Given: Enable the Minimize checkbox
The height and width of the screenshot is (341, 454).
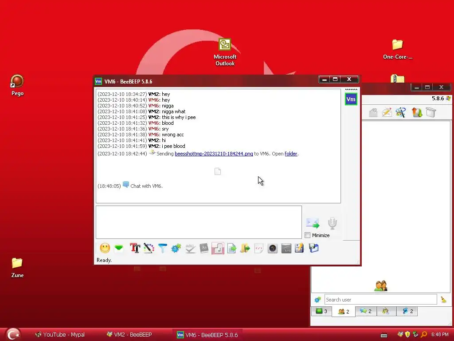Looking at the screenshot, I should 308,235.
